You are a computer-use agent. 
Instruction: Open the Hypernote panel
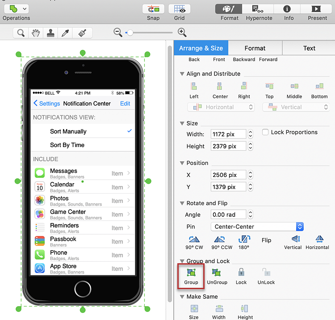258,9
